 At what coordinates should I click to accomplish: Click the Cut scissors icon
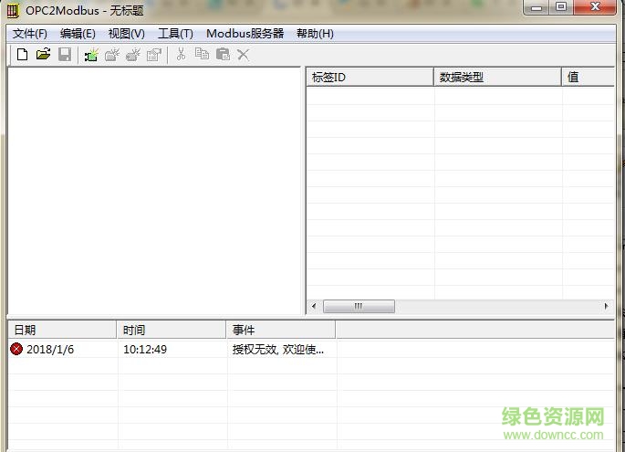click(x=181, y=54)
